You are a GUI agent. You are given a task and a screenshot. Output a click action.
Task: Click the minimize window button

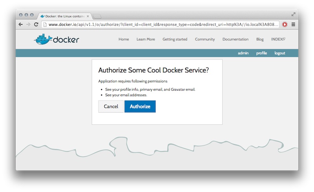(26, 15)
